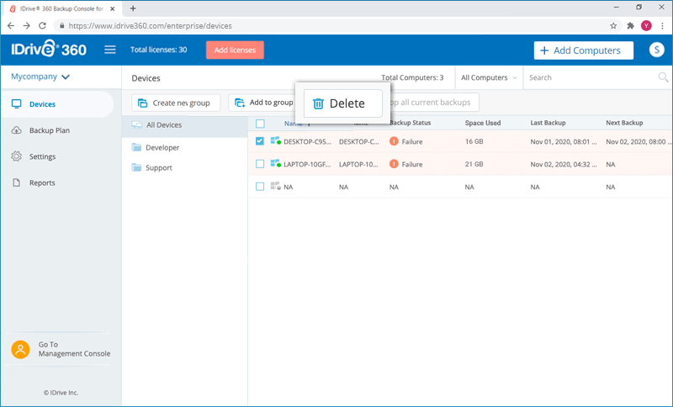Click the Settings gear icon
Viewport: 673px width, 407px height.
click(x=16, y=156)
